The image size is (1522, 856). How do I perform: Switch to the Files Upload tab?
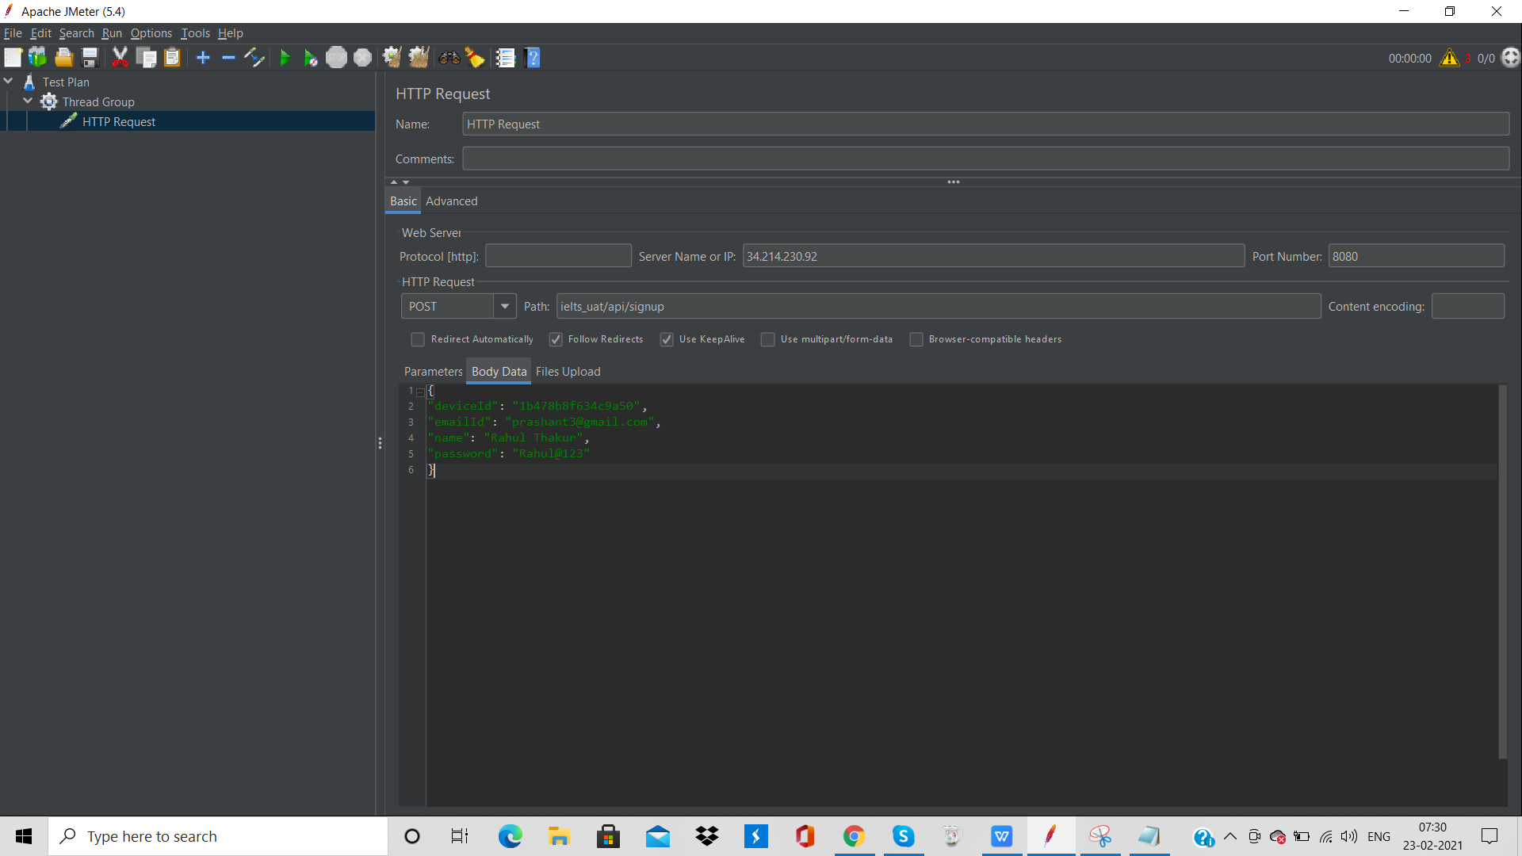(568, 372)
